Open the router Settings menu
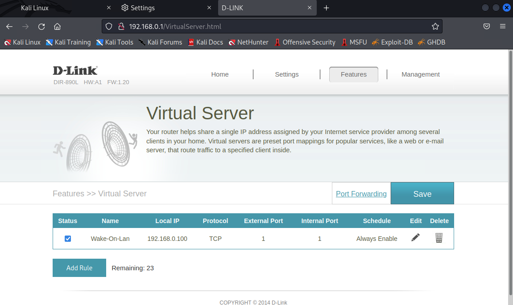Screen dimensions: 513x305 coord(286,74)
